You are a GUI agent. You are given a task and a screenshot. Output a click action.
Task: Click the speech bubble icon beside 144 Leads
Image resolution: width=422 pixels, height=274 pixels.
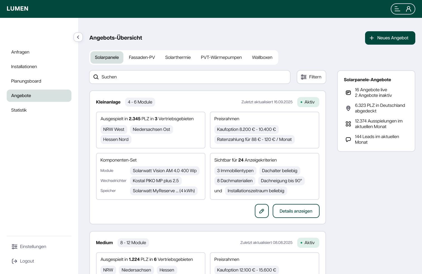[348, 140]
